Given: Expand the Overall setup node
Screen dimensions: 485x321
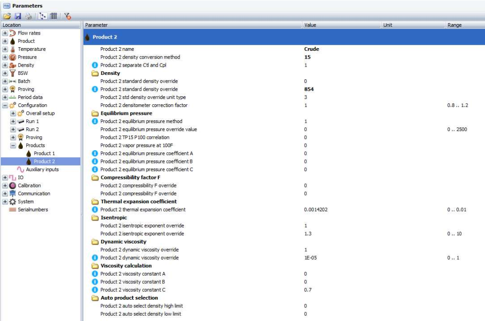Looking at the screenshot, I should [13, 113].
